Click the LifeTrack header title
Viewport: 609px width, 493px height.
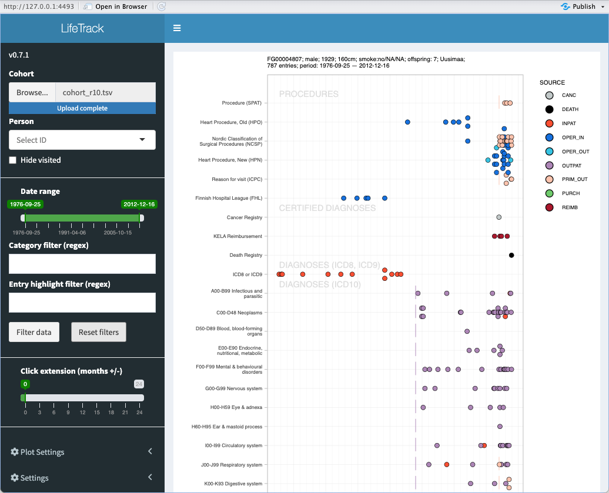click(x=82, y=28)
